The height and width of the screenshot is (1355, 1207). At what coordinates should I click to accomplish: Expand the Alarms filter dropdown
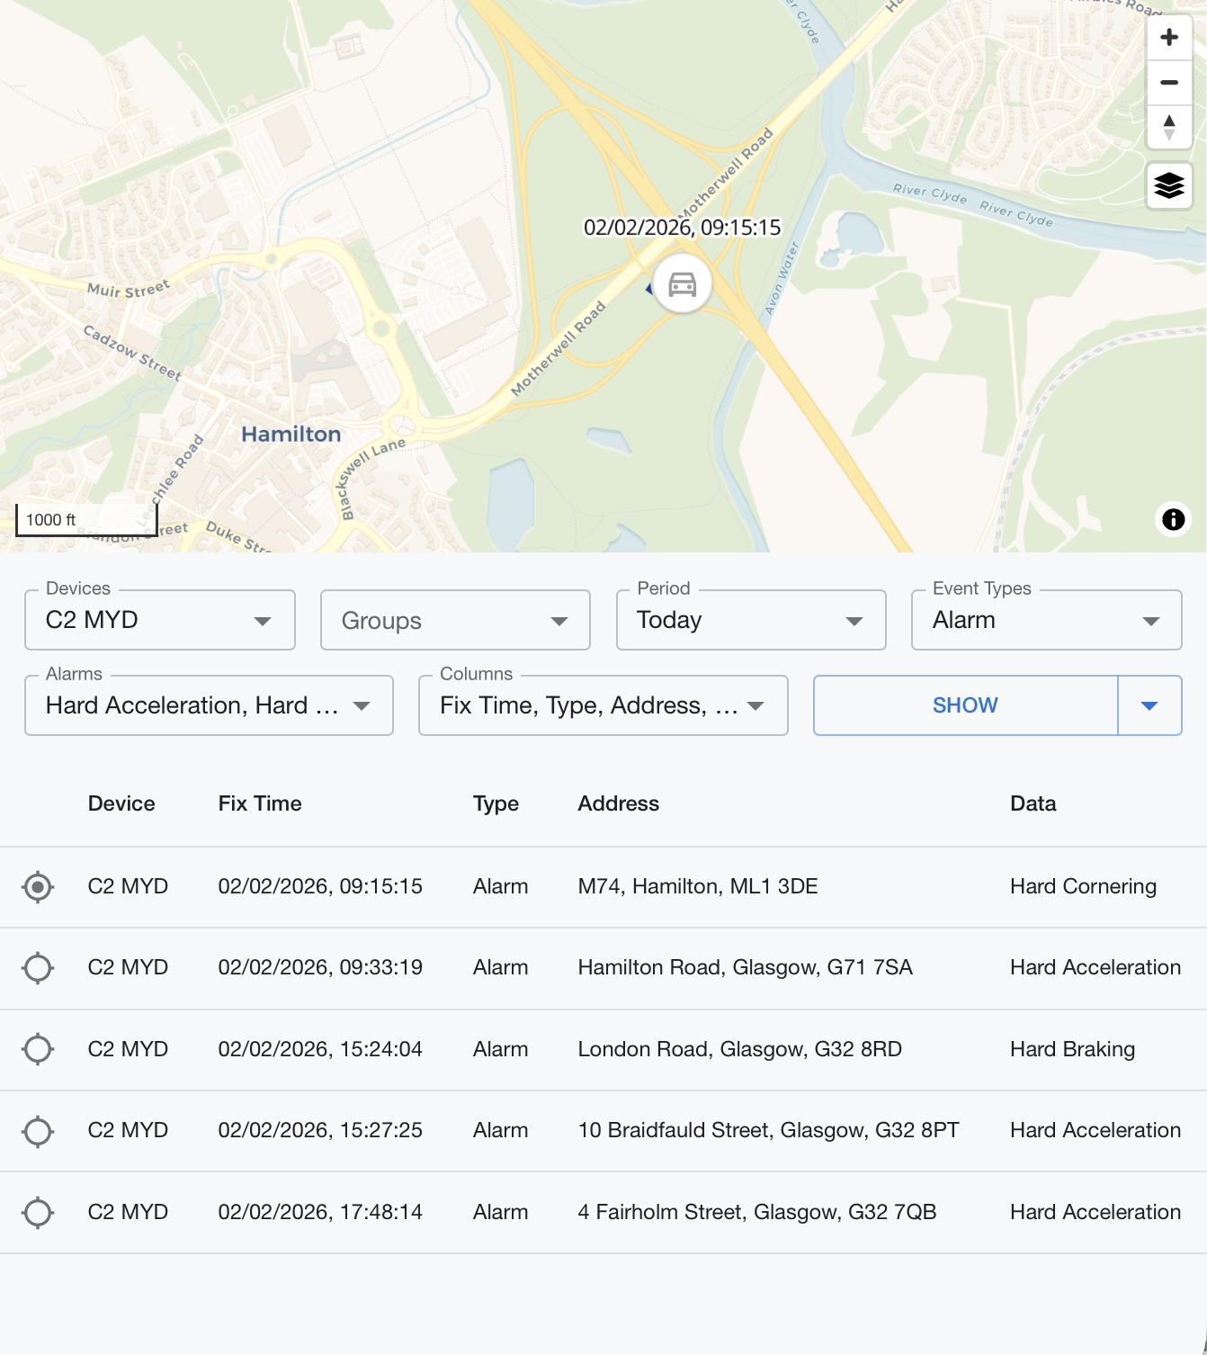point(209,705)
